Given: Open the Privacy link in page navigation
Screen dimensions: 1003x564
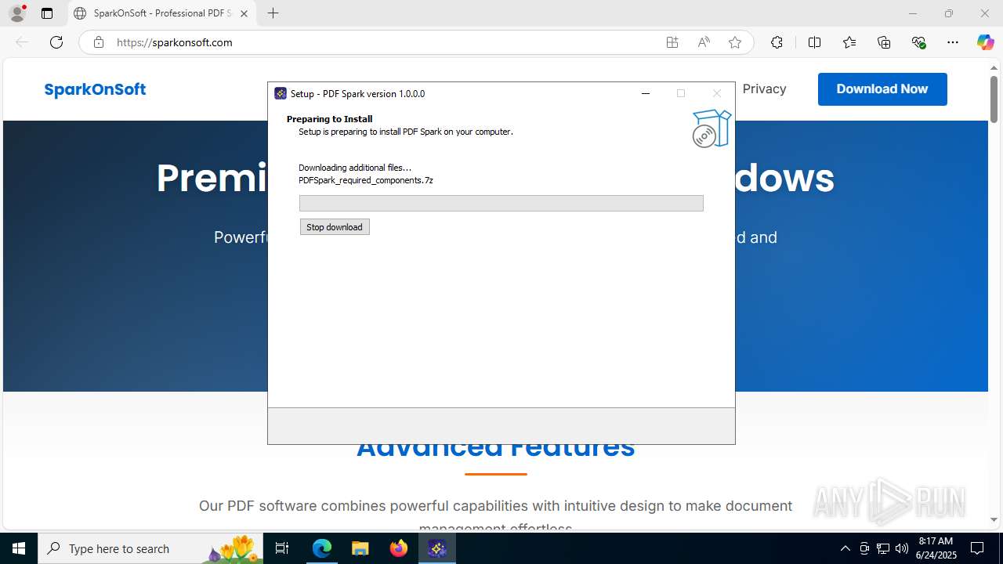Looking at the screenshot, I should 764,89.
